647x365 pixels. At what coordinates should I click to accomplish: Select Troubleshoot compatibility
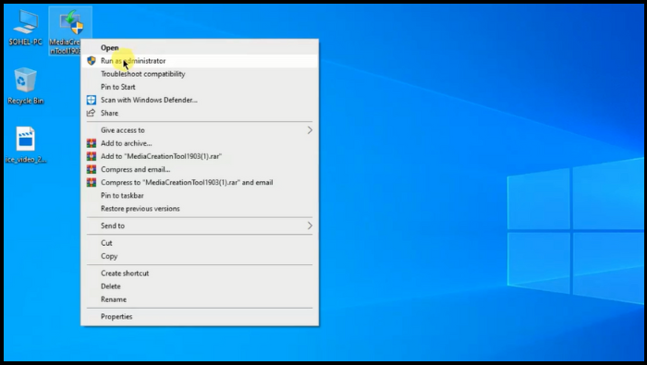(200, 74)
